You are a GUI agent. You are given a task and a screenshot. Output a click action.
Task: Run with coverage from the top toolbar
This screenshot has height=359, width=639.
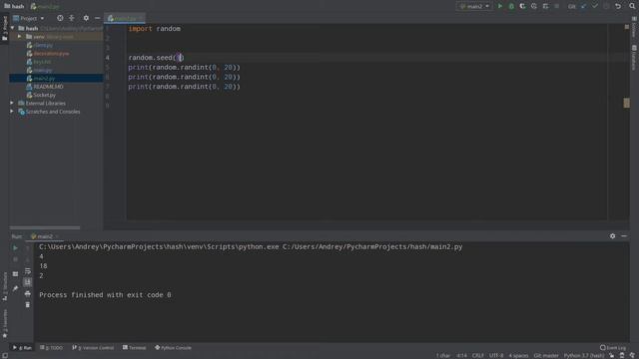click(x=522, y=6)
